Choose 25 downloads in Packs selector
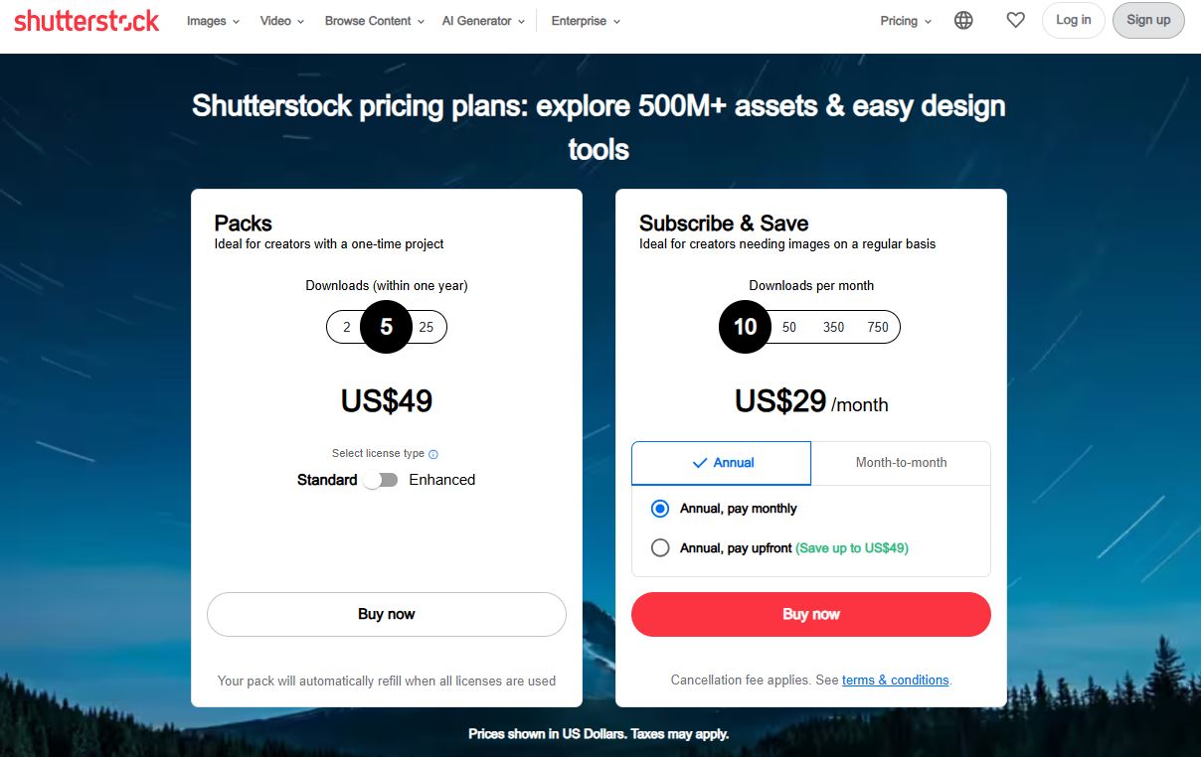Screen dimensions: 1201x757 (427, 327)
